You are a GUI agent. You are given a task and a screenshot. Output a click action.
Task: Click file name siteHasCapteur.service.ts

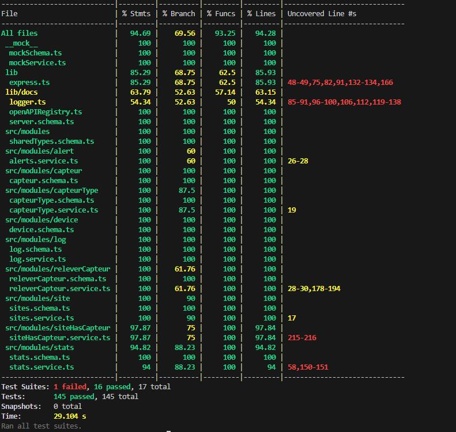(x=59, y=338)
